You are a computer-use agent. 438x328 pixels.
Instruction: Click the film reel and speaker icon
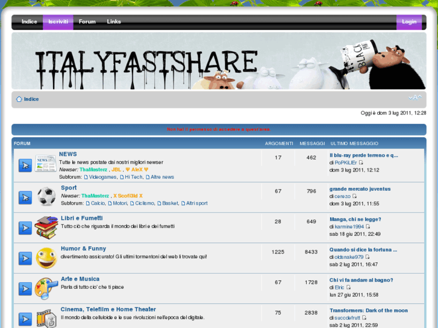[x=46, y=318]
